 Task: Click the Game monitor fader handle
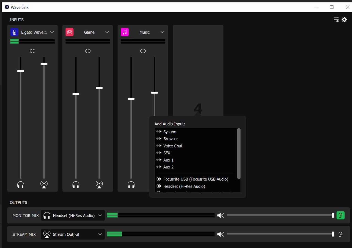pyautogui.click(x=76, y=94)
